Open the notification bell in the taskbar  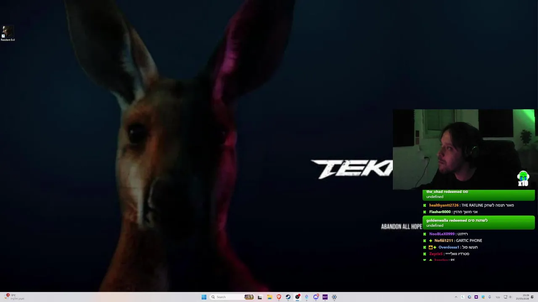click(532, 297)
